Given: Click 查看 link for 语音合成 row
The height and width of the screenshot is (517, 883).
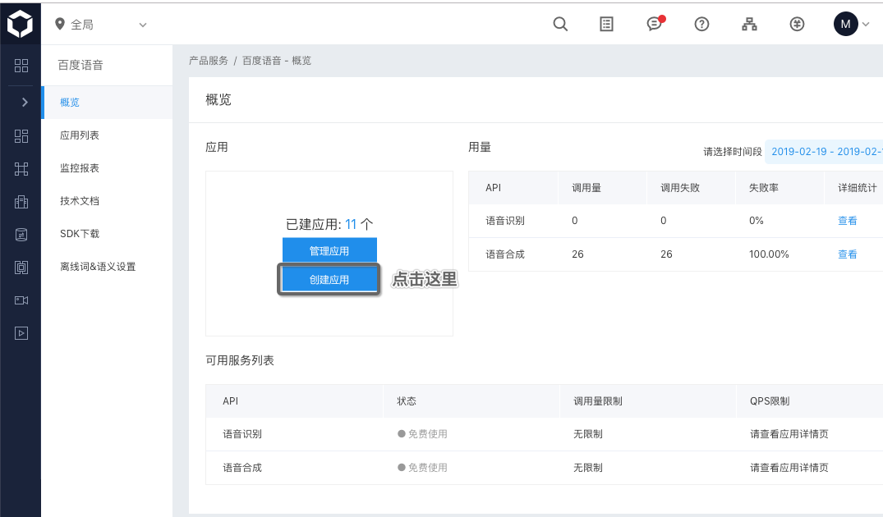Looking at the screenshot, I should [847, 254].
